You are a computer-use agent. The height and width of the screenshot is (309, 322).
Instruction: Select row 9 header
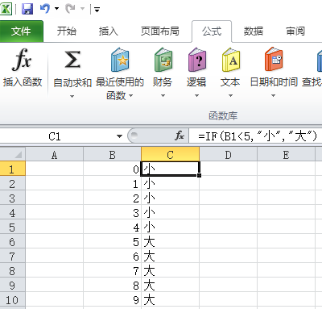(x=13, y=286)
